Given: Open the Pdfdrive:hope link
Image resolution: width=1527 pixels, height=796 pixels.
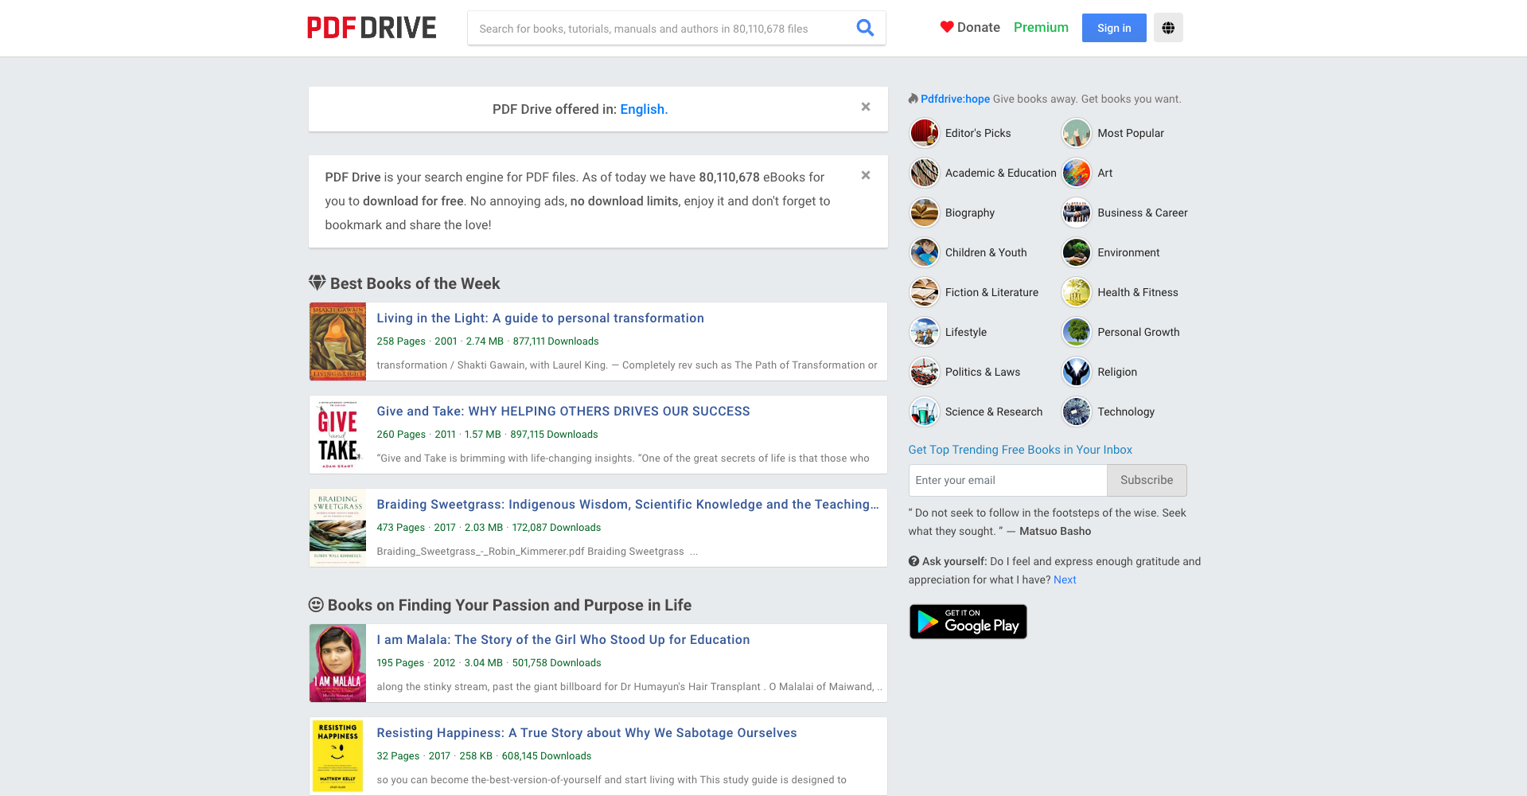Looking at the screenshot, I should 955,99.
